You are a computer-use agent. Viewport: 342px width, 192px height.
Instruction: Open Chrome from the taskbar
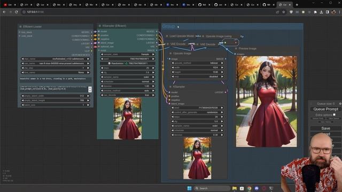tap(249, 188)
